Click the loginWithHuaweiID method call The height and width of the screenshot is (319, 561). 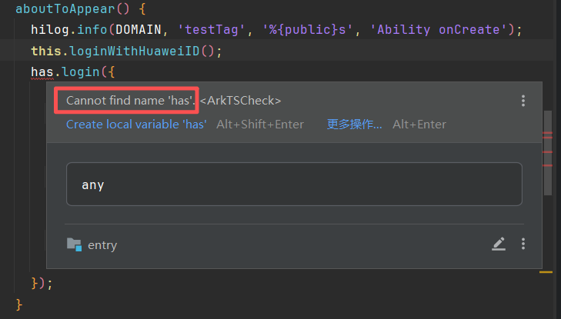134,51
